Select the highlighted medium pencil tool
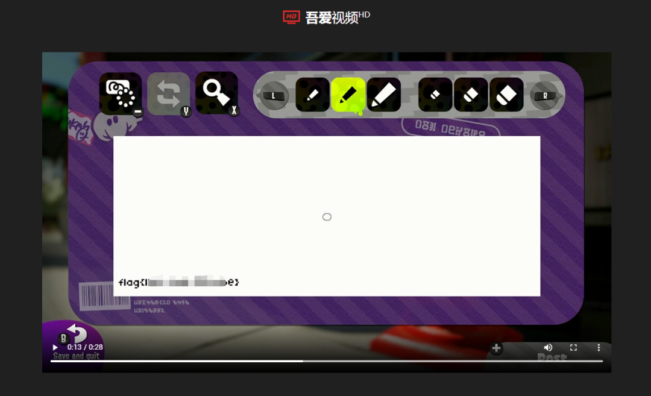This screenshot has width=651, height=396. [x=348, y=95]
